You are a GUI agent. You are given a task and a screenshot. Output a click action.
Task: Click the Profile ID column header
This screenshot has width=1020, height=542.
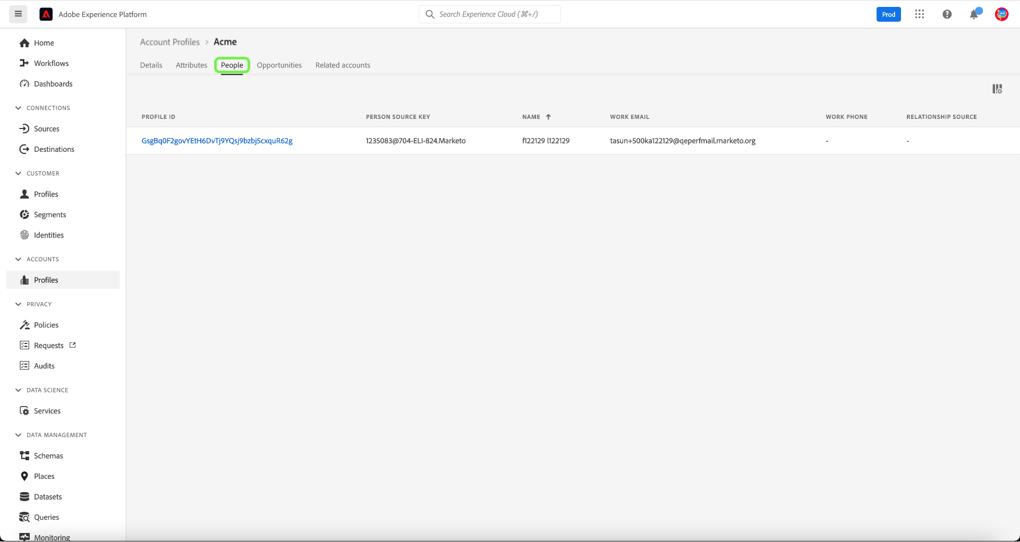158,117
